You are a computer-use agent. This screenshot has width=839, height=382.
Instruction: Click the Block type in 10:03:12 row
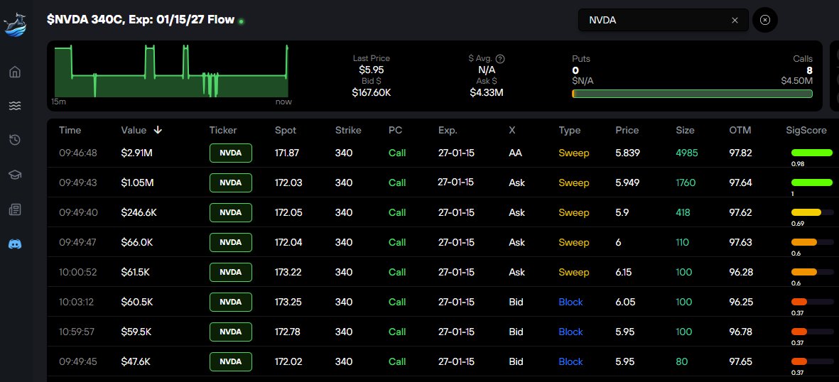click(571, 302)
